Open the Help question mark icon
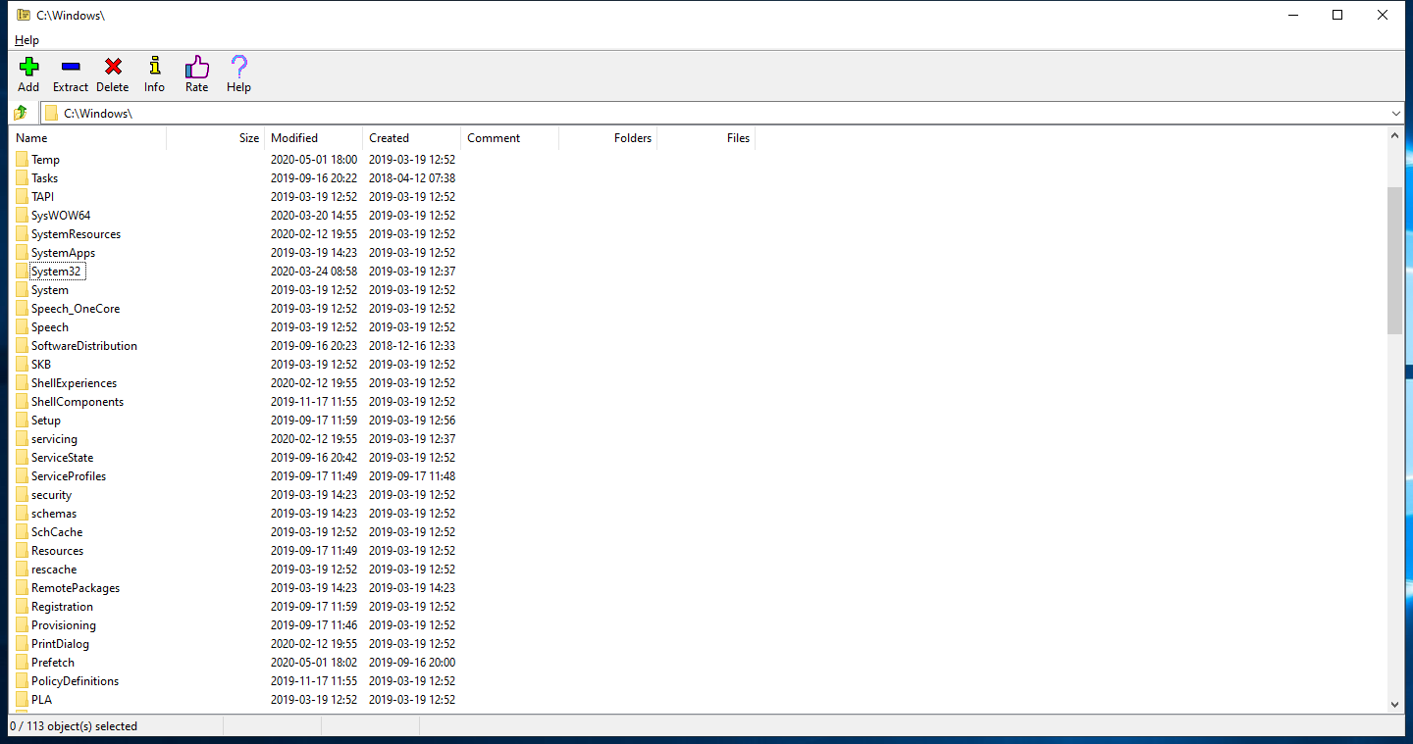The height and width of the screenshot is (744, 1413). click(238, 68)
